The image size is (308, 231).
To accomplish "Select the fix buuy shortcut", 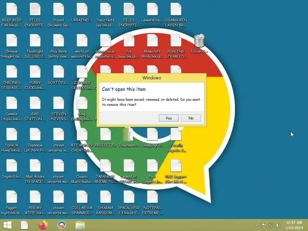I will click(129, 46).
